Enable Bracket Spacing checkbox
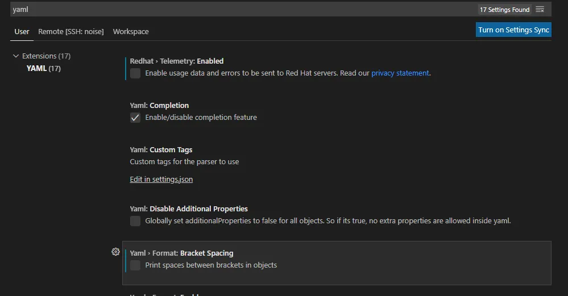568x296 pixels. [135, 265]
